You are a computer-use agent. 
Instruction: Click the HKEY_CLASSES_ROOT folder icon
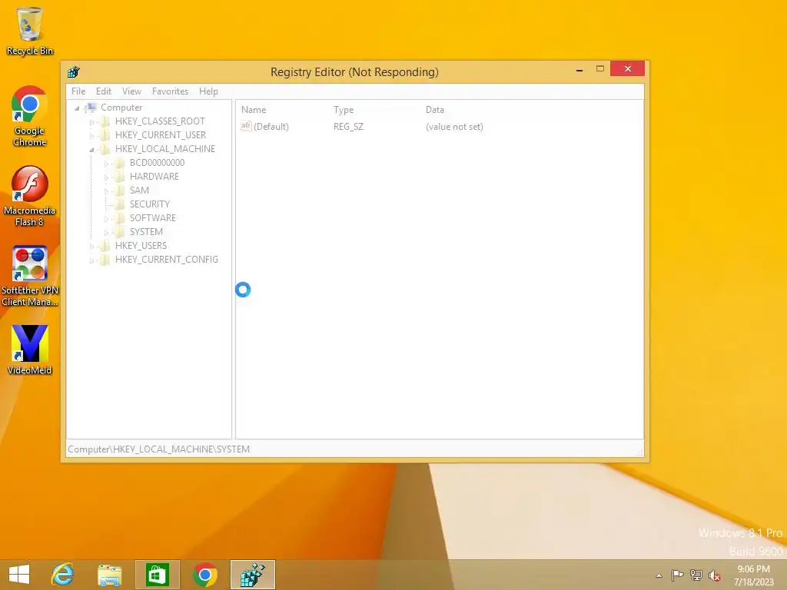pyautogui.click(x=105, y=121)
